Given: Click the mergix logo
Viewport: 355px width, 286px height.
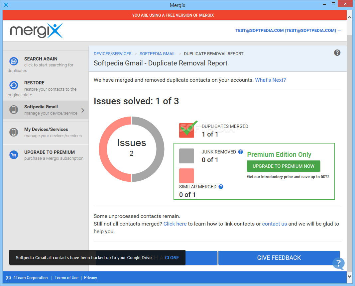Looking at the screenshot, I should tap(36, 31).
